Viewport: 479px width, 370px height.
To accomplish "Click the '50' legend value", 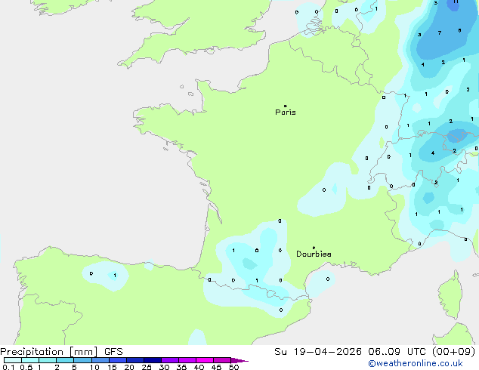I will [233, 367].
